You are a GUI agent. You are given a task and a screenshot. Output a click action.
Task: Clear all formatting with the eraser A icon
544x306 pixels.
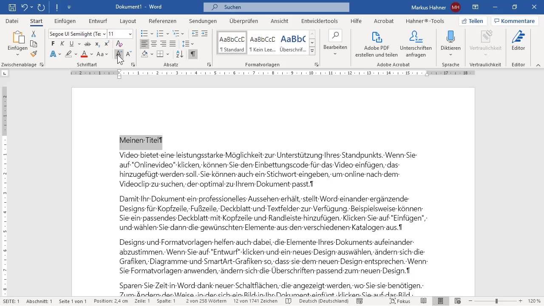tap(119, 44)
